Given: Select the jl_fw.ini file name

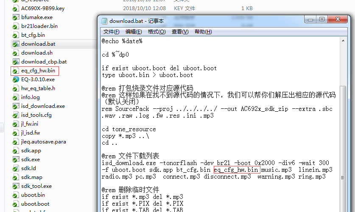Looking at the screenshot, I should coord(30,124).
